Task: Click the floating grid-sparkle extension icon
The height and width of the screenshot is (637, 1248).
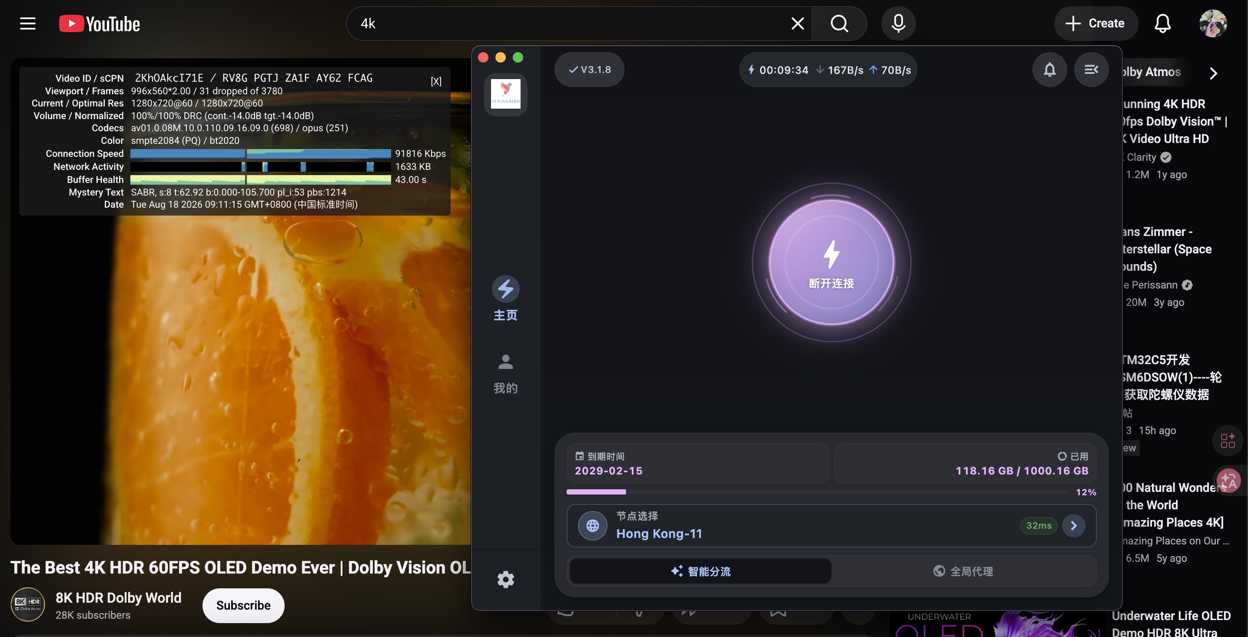Action: click(x=1228, y=440)
